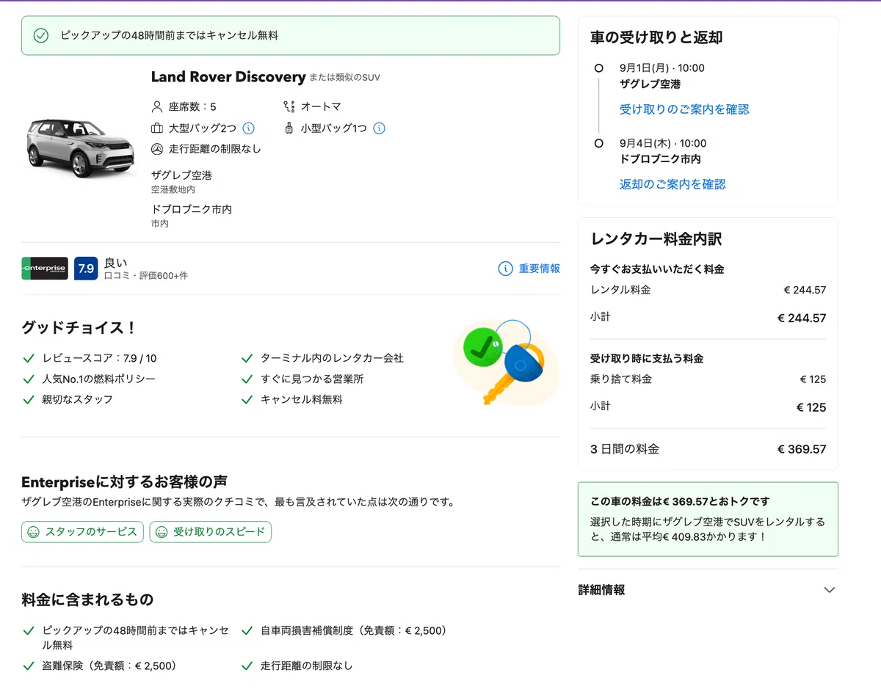Screen dimensions: 881x692
Task: Click the checkmark beside 親切なスタッフ
Action: click(x=29, y=400)
